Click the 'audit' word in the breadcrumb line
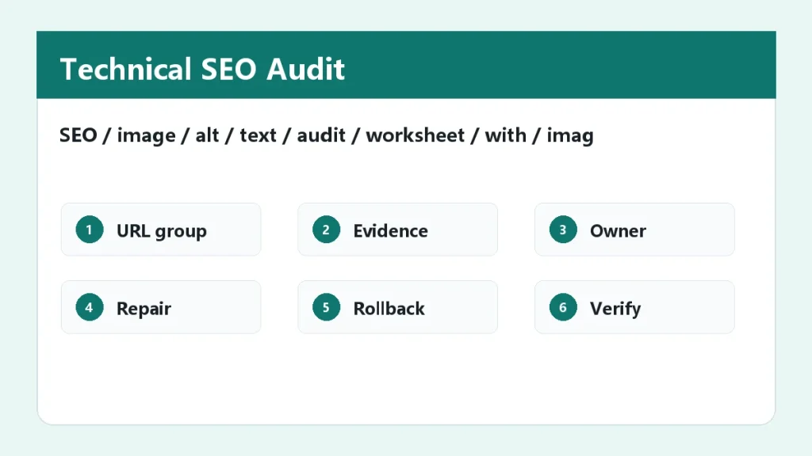Screen dimensions: 812x456 point(321,135)
